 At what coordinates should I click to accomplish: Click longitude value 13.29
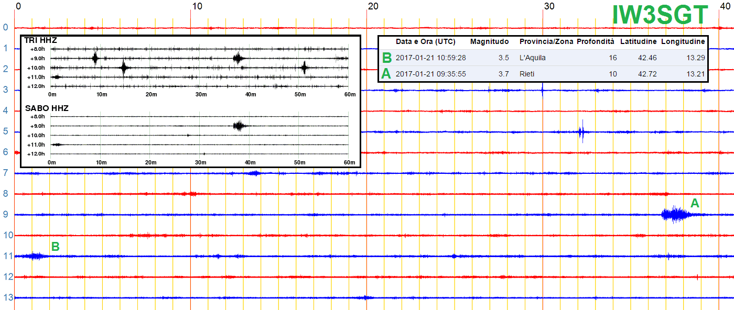(x=696, y=58)
